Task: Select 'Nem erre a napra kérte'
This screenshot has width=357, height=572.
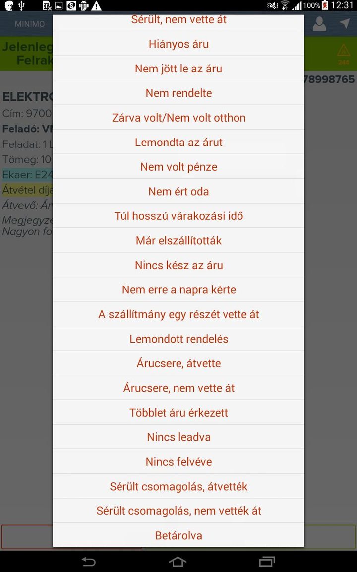Action: pyautogui.click(x=178, y=289)
